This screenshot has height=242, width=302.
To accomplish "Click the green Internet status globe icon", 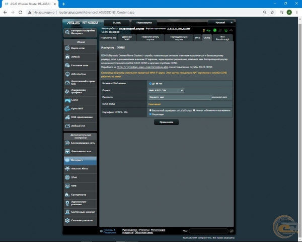I will pos(215,30).
